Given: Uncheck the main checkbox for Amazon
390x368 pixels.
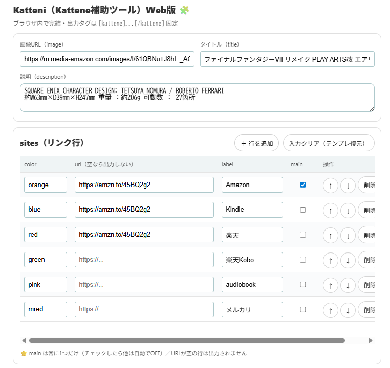Looking at the screenshot, I should click(x=302, y=185).
